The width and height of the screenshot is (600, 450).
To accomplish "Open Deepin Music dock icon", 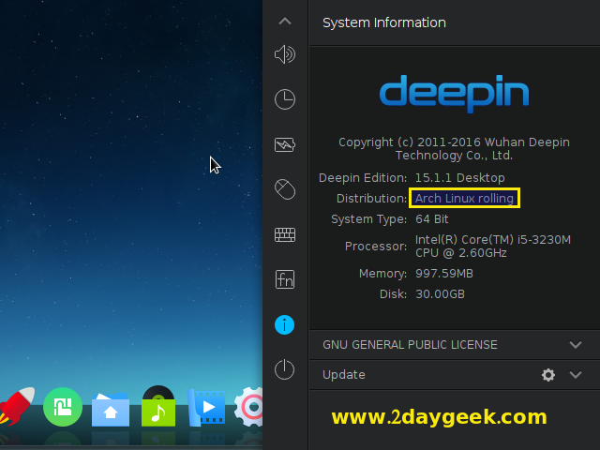I will click(158, 406).
